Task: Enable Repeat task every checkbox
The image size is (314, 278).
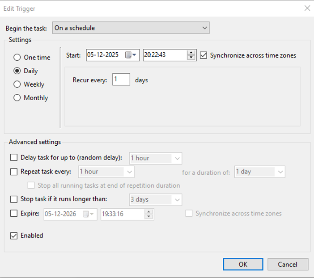Action: point(14,172)
